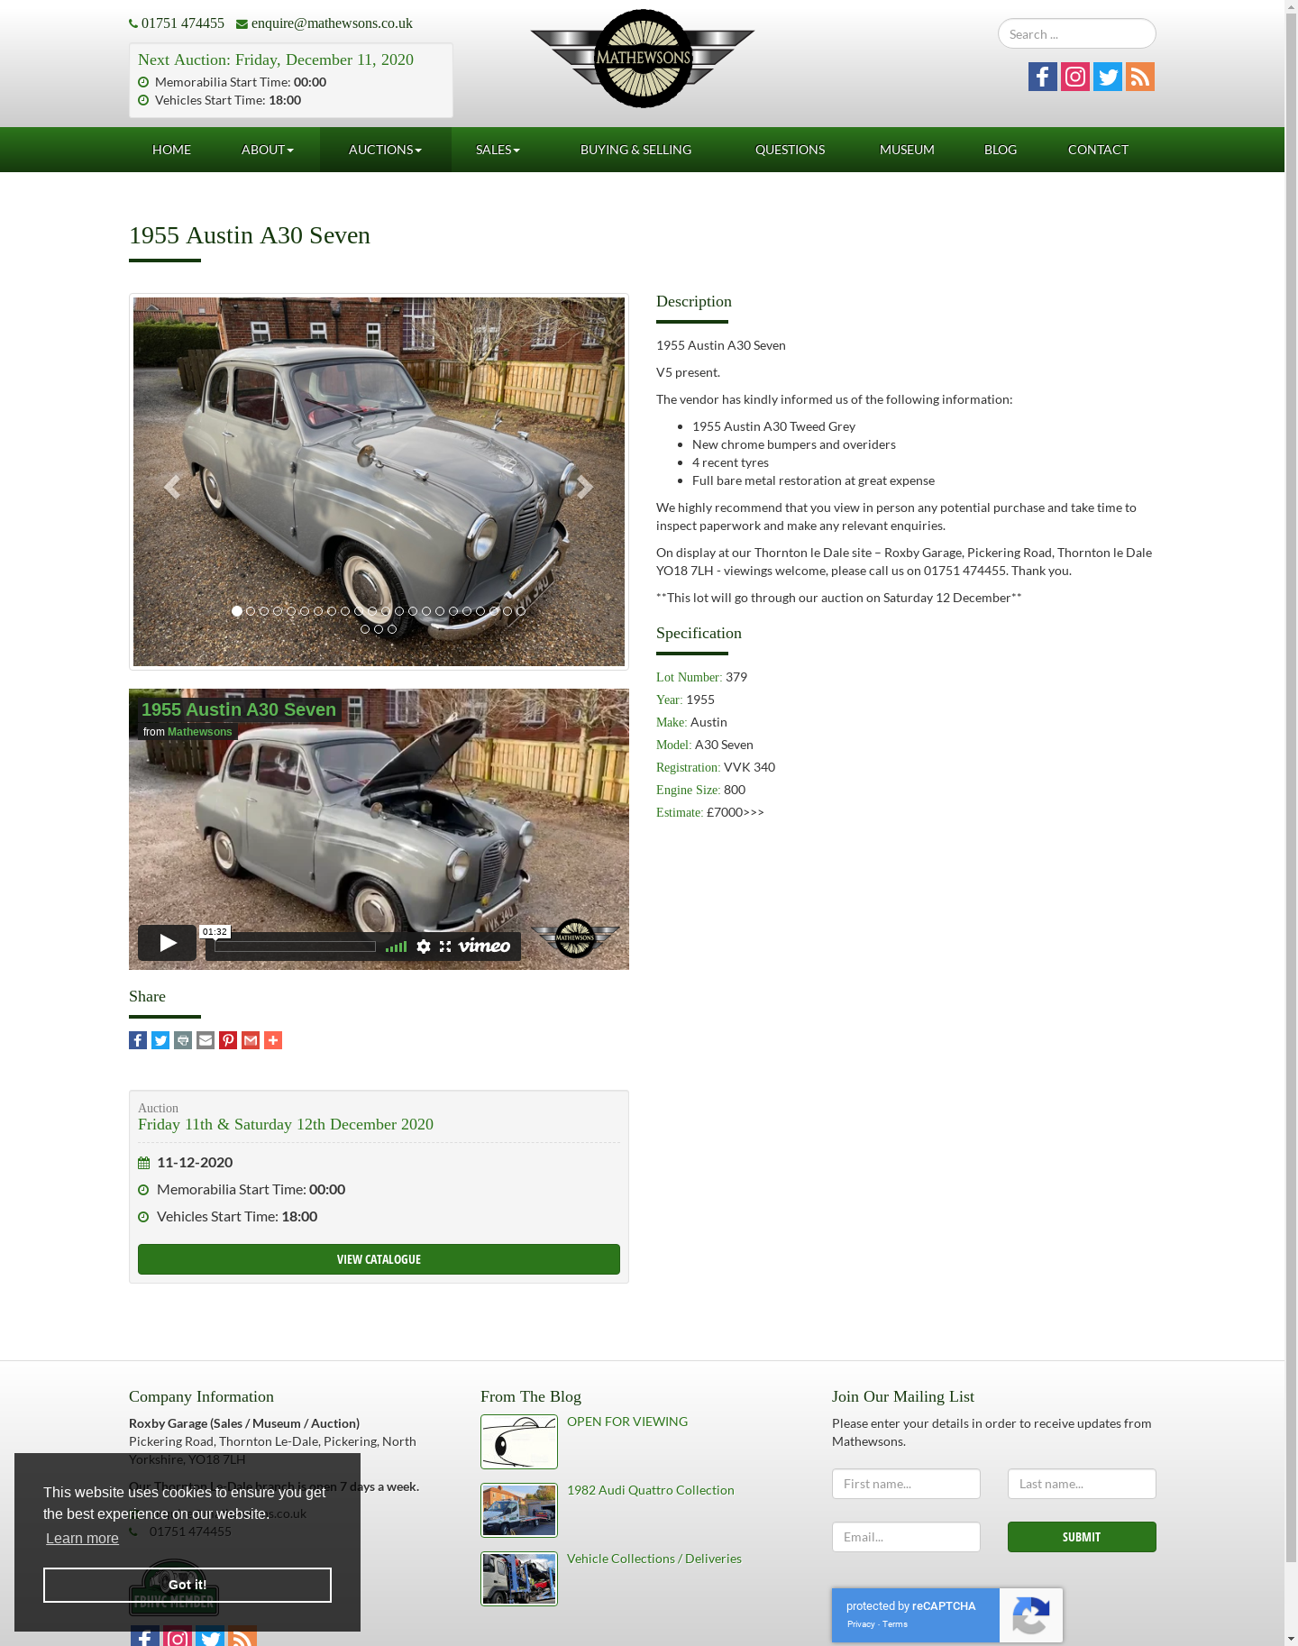
Task: Expand the ABOUT dropdown menu
Action: click(x=268, y=150)
